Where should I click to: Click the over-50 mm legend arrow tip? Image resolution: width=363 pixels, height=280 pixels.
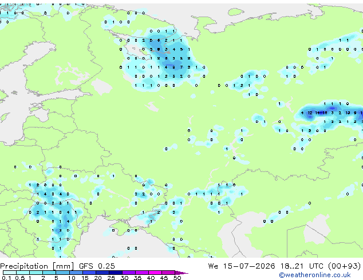click(181, 273)
